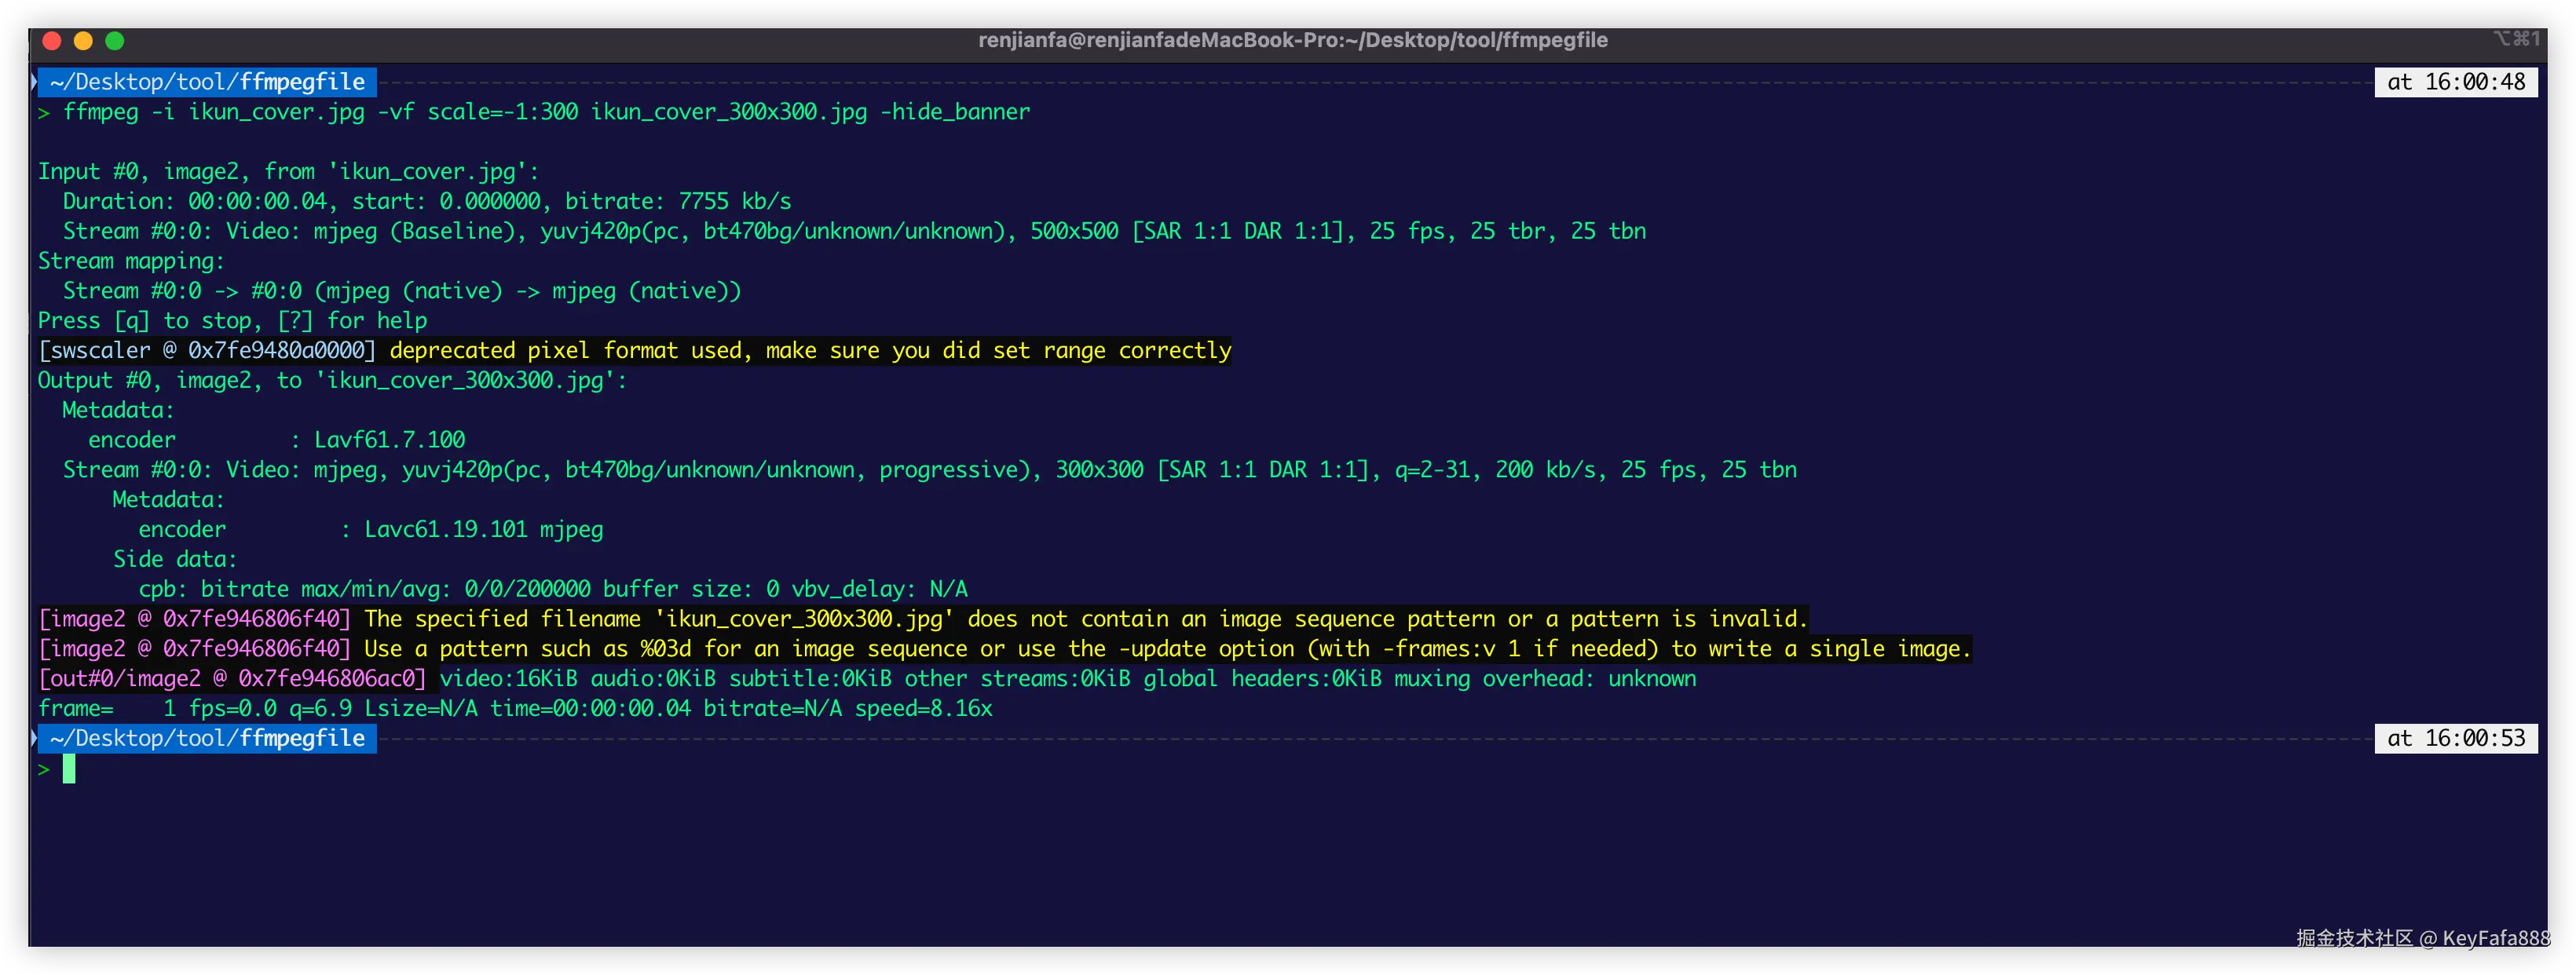Click the '-hide_banner' argument in the command
The height and width of the screenshot is (975, 2576).
[954, 112]
